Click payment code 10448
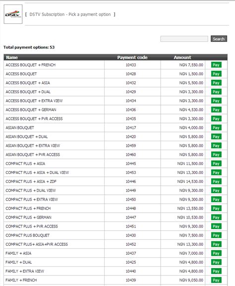This screenshot has height=286, width=235. click(131, 208)
